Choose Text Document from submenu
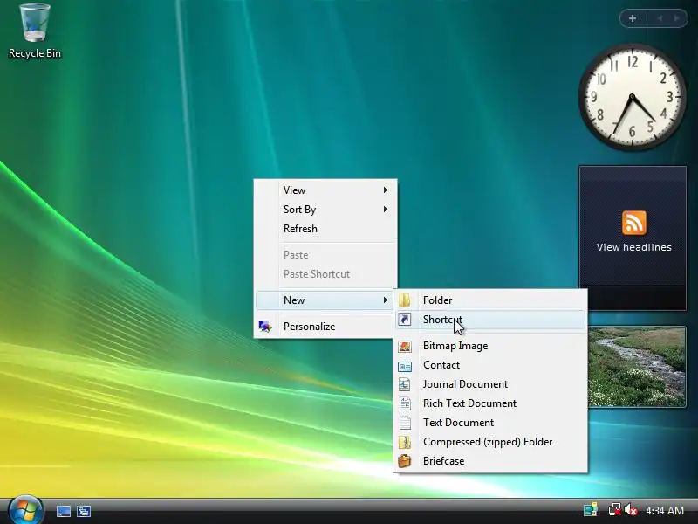 (x=490, y=423)
